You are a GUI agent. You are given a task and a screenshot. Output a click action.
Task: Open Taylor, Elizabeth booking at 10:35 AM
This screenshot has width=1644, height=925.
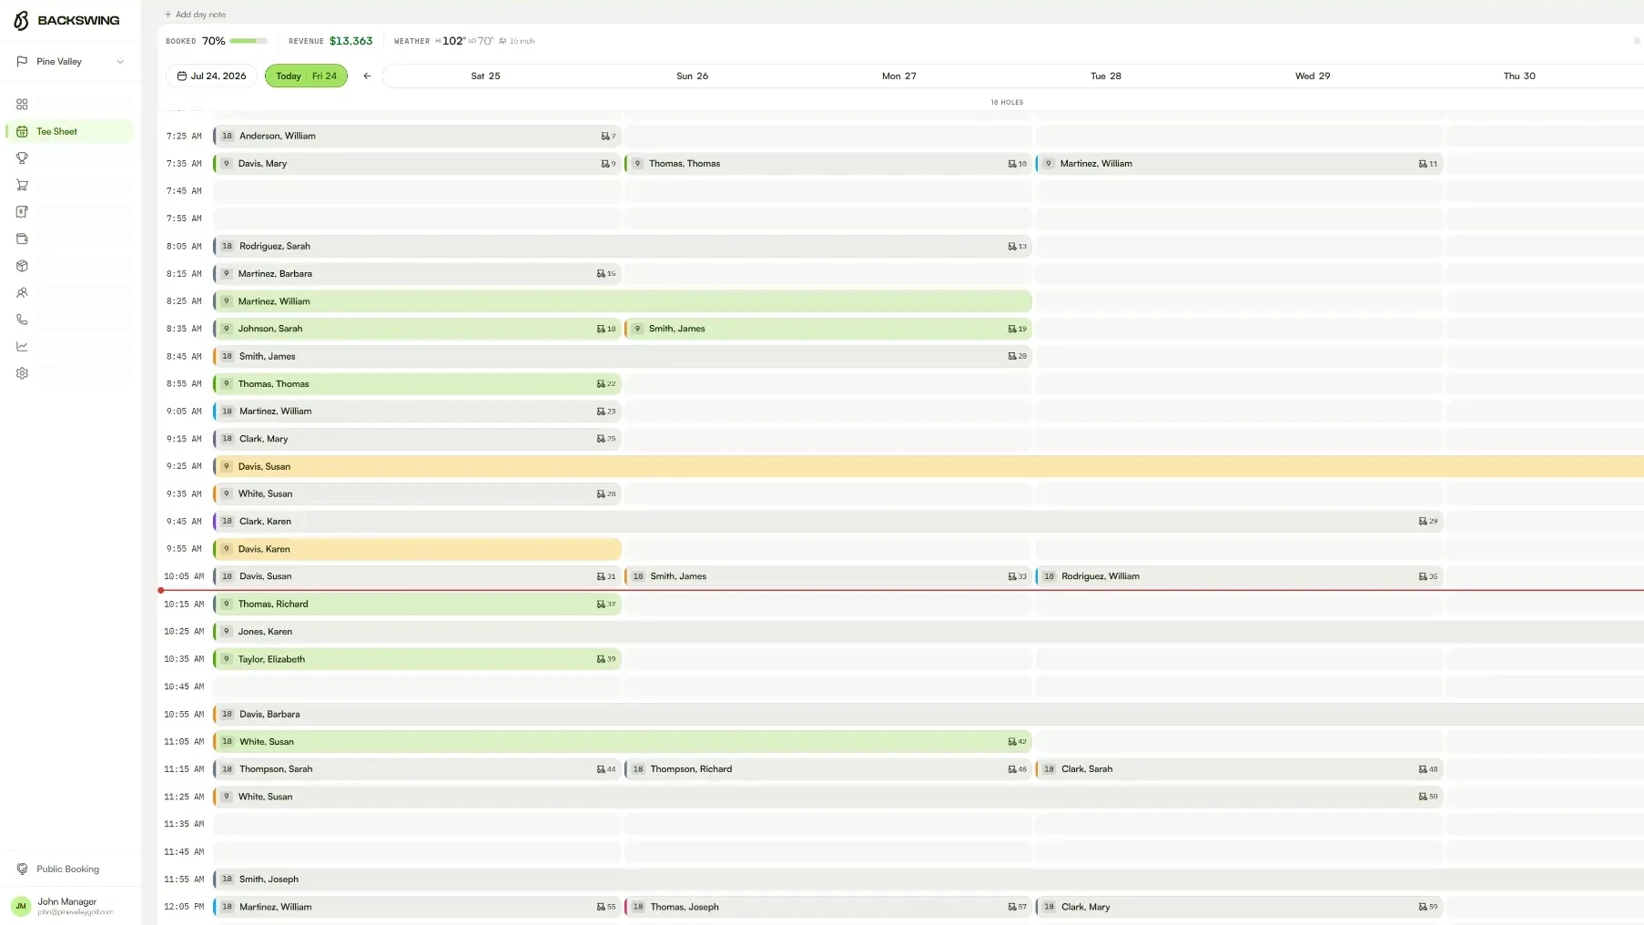(417, 659)
